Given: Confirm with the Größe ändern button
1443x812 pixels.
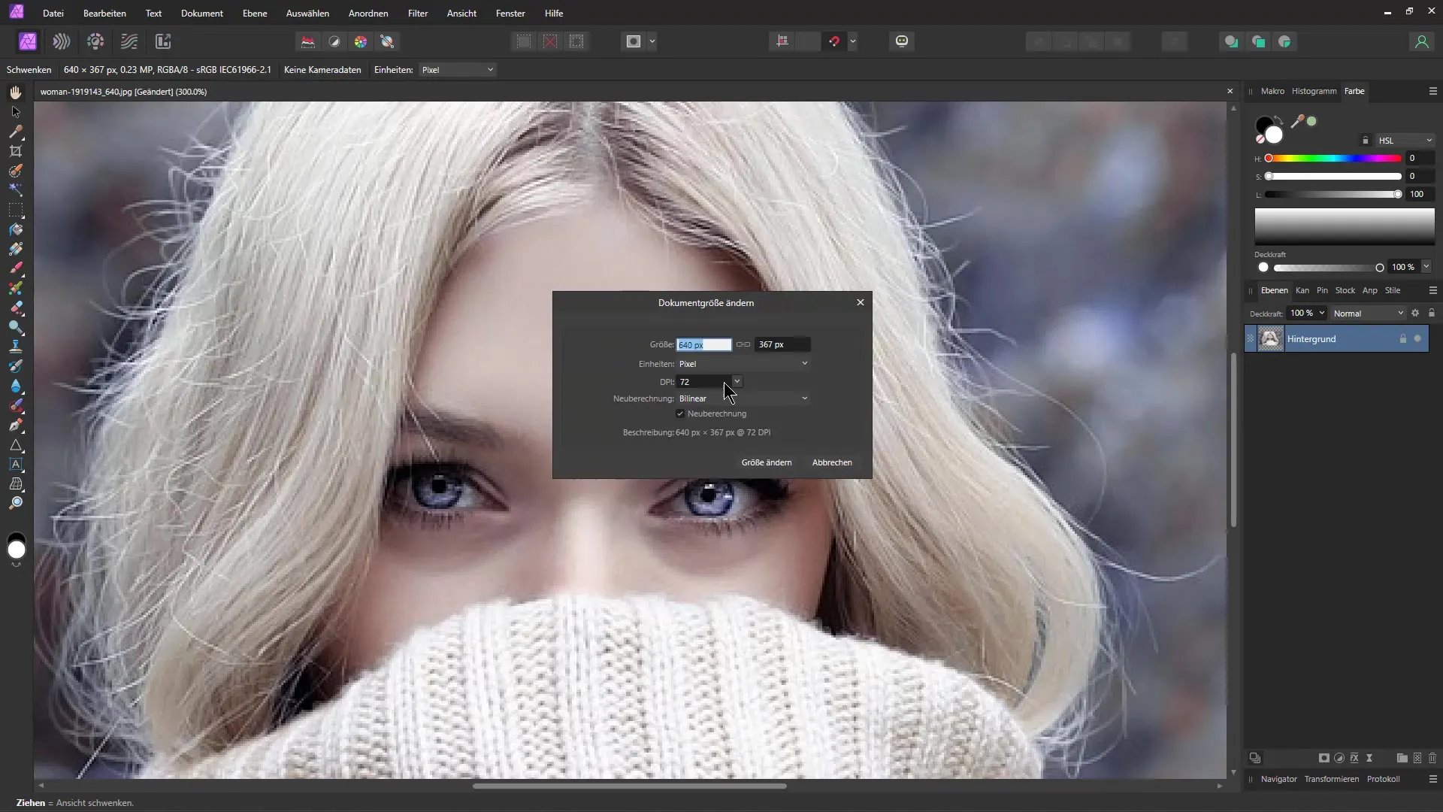Looking at the screenshot, I should 767,462.
